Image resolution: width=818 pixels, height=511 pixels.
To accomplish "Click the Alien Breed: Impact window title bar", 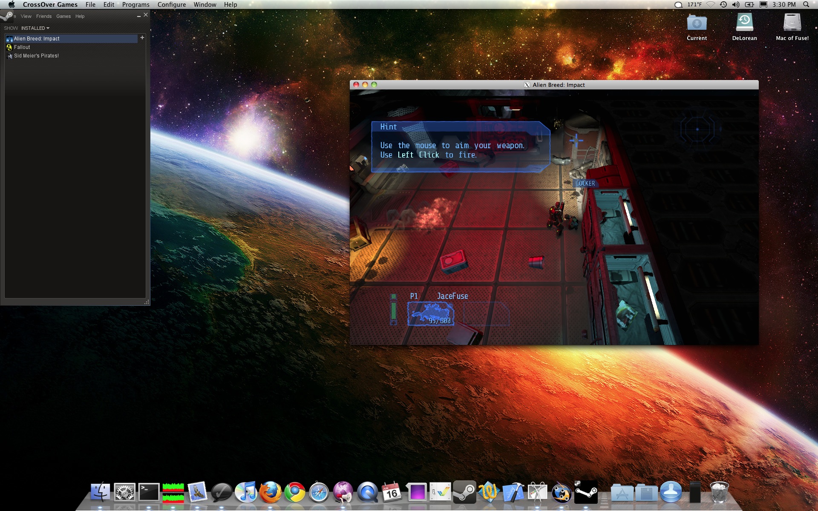I will point(554,85).
